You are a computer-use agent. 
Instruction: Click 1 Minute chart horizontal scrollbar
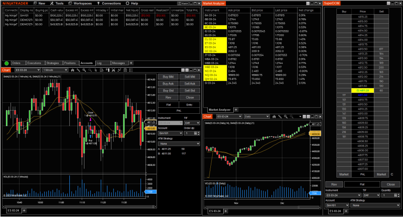(x=79, y=206)
